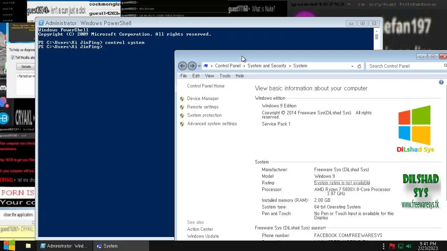Screen dimensions: 447x251
Task: Click the PowerShell vertical scrollbar thumb
Action: coord(376,36)
